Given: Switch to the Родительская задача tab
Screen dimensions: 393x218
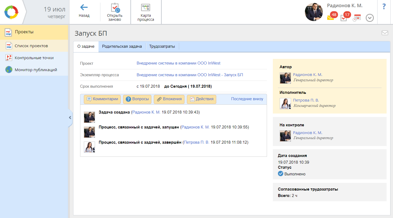Looking at the screenshot, I should (x=122, y=46).
